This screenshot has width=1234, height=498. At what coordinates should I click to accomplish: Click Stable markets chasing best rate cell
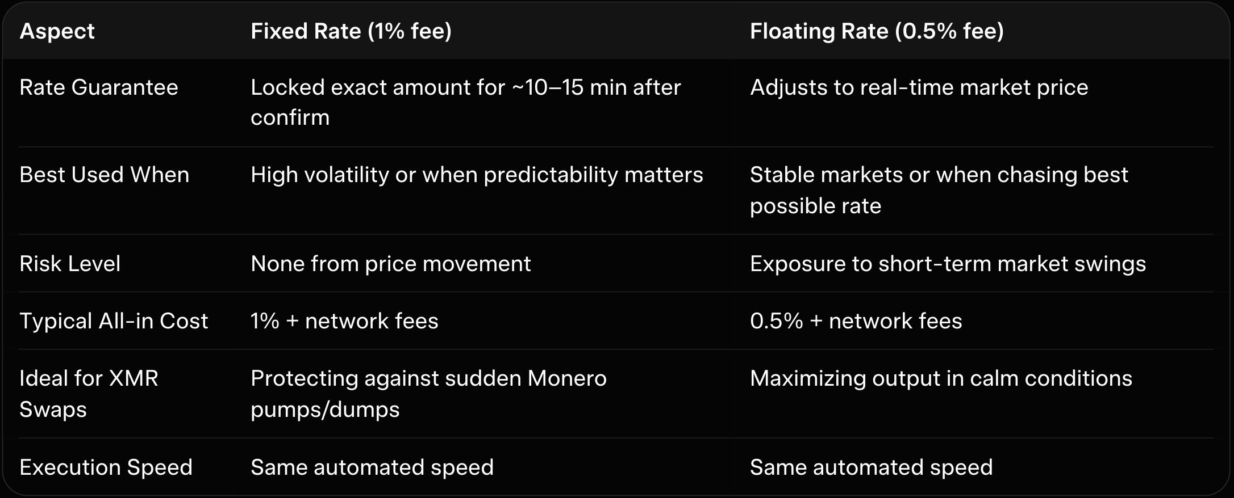[938, 189]
